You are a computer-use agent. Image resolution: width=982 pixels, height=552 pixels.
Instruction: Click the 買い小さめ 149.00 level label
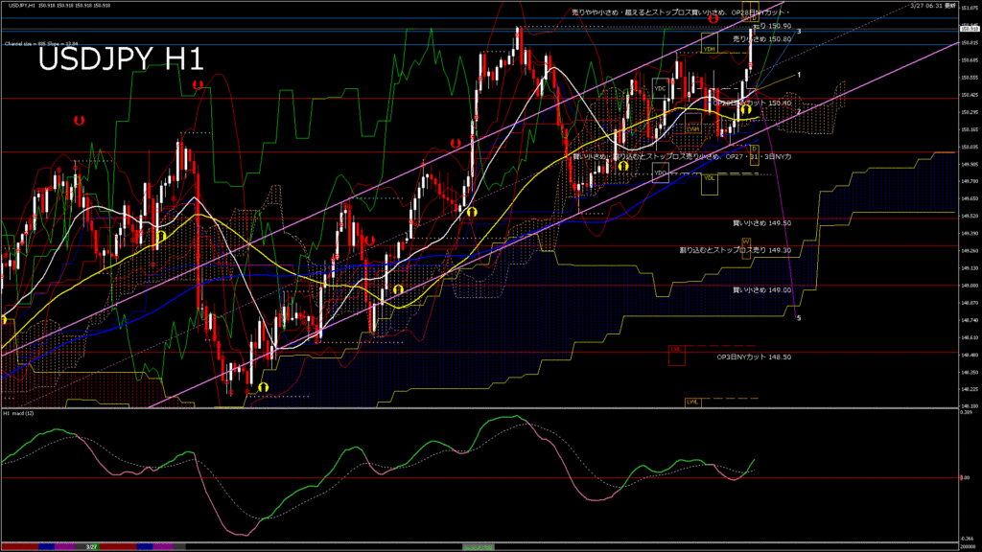tap(762, 289)
